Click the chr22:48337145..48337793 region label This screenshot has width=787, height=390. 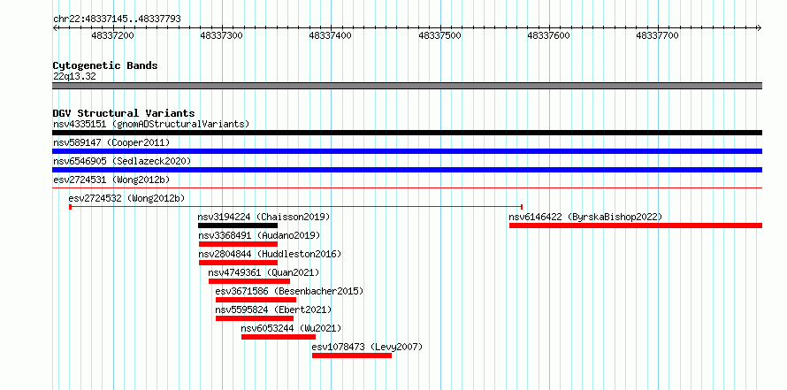pyautogui.click(x=117, y=19)
